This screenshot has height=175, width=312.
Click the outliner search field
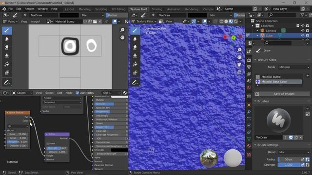point(282,15)
